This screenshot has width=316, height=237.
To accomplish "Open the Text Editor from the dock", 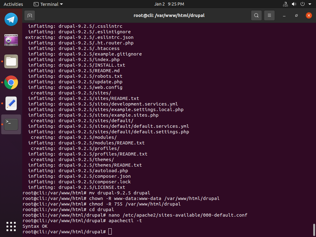I will tap(11, 103).
